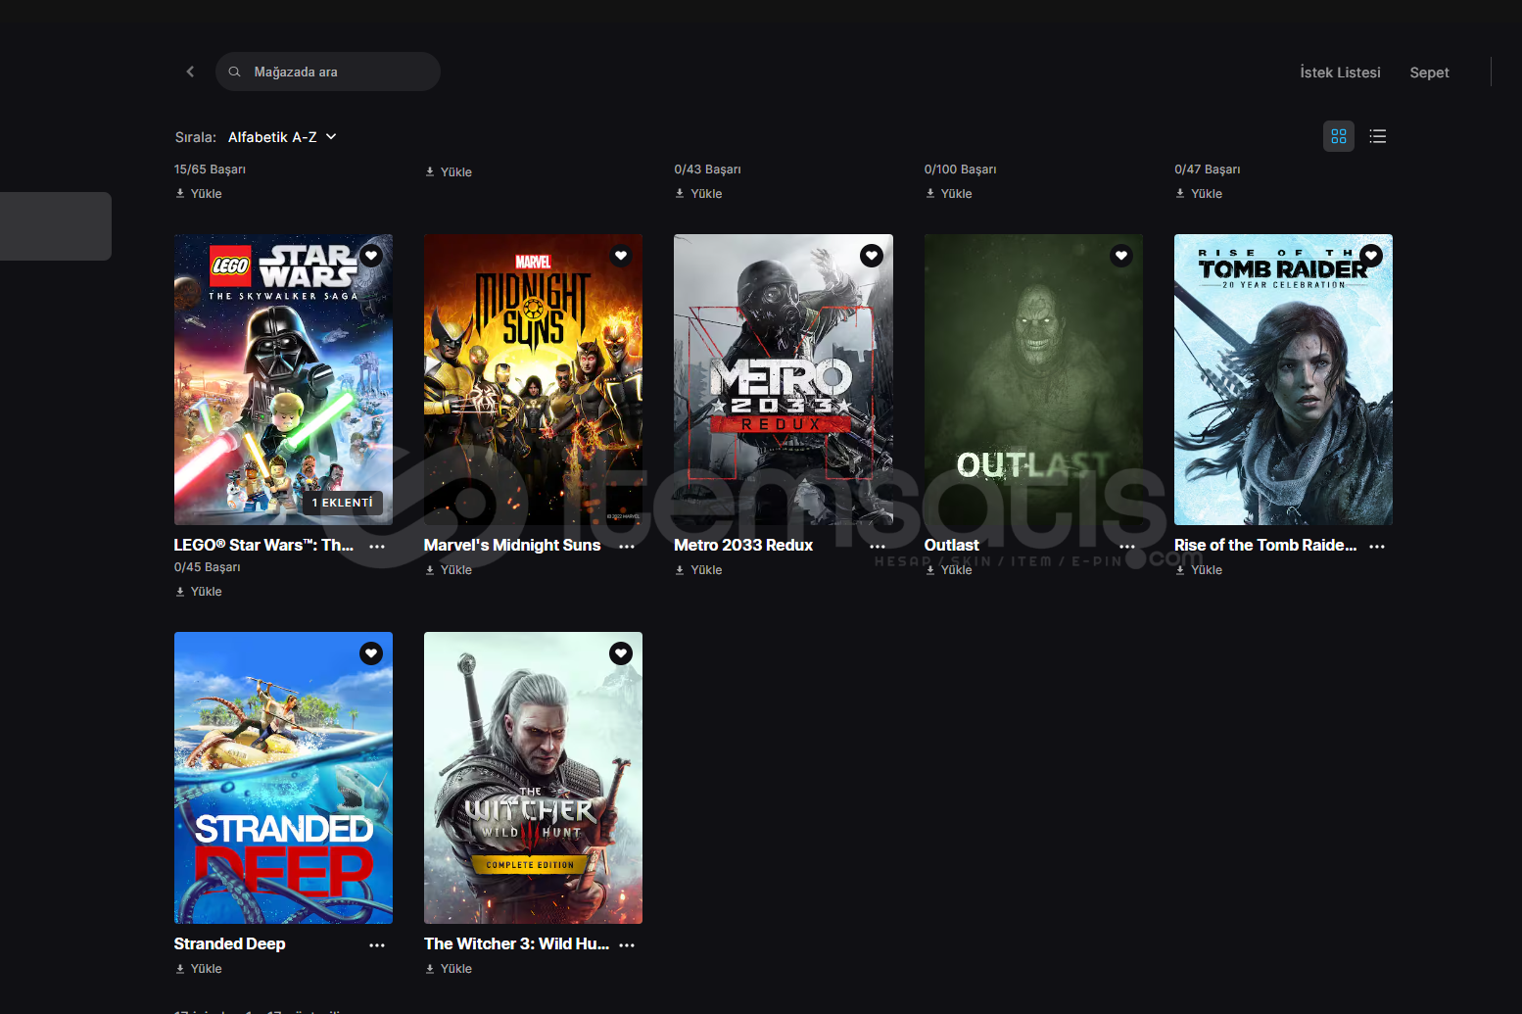Click Yükle under The Witcher 3

pyautogui.click(x=449, y=969)
